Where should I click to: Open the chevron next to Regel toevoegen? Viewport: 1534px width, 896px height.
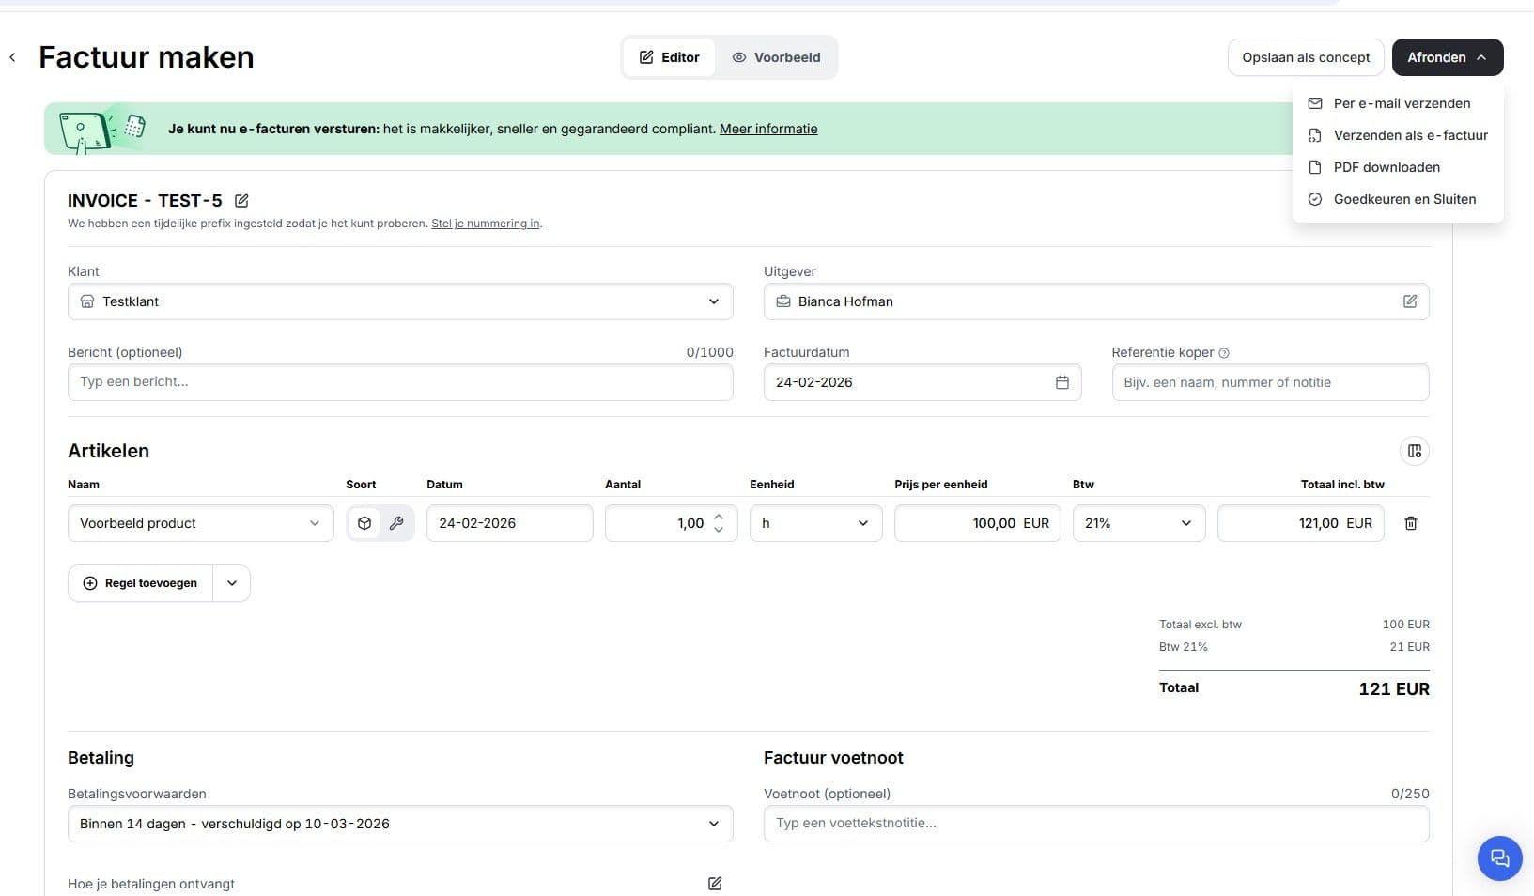[231, 582]
